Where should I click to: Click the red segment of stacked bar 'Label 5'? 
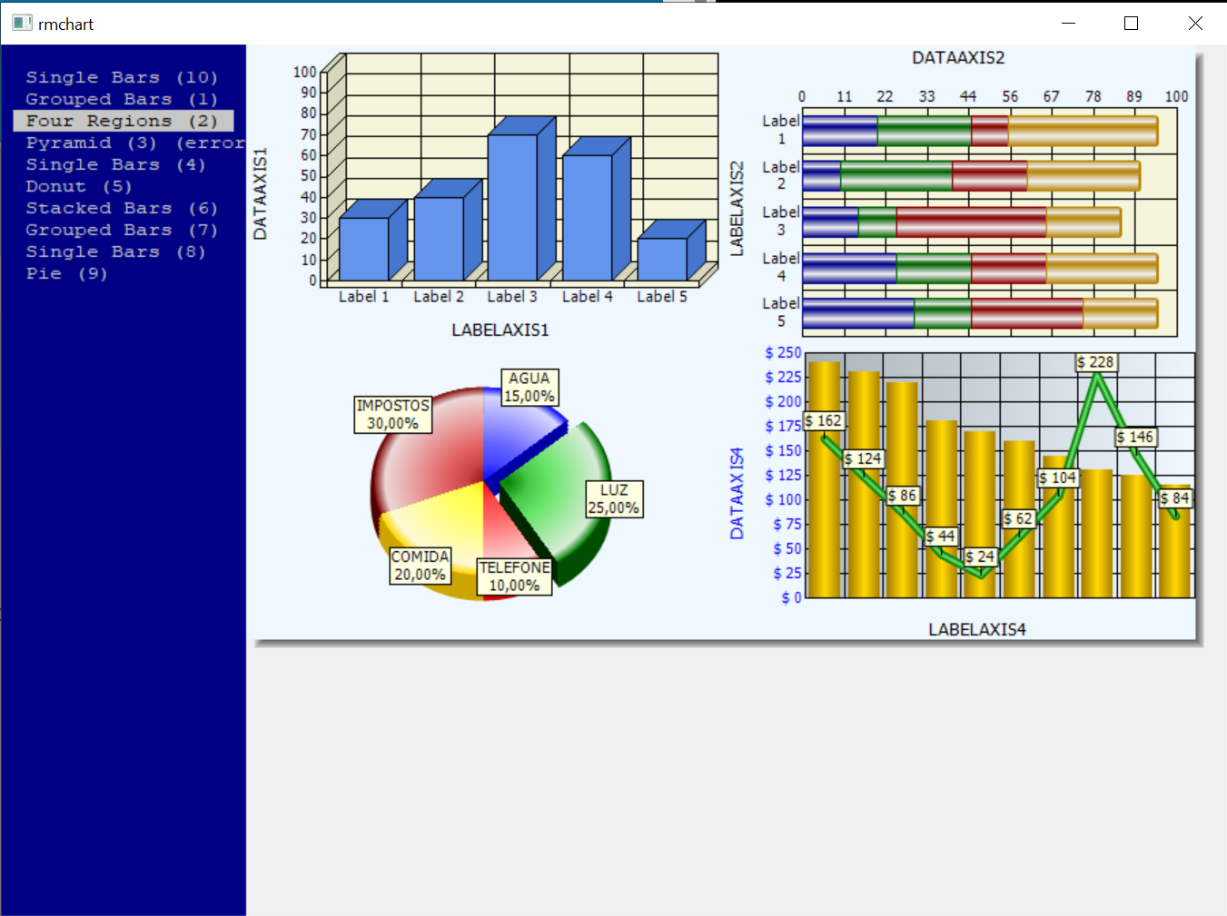click(x=1027, y=313)
